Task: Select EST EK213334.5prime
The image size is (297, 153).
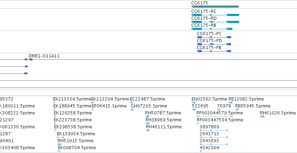Action: 54,103
